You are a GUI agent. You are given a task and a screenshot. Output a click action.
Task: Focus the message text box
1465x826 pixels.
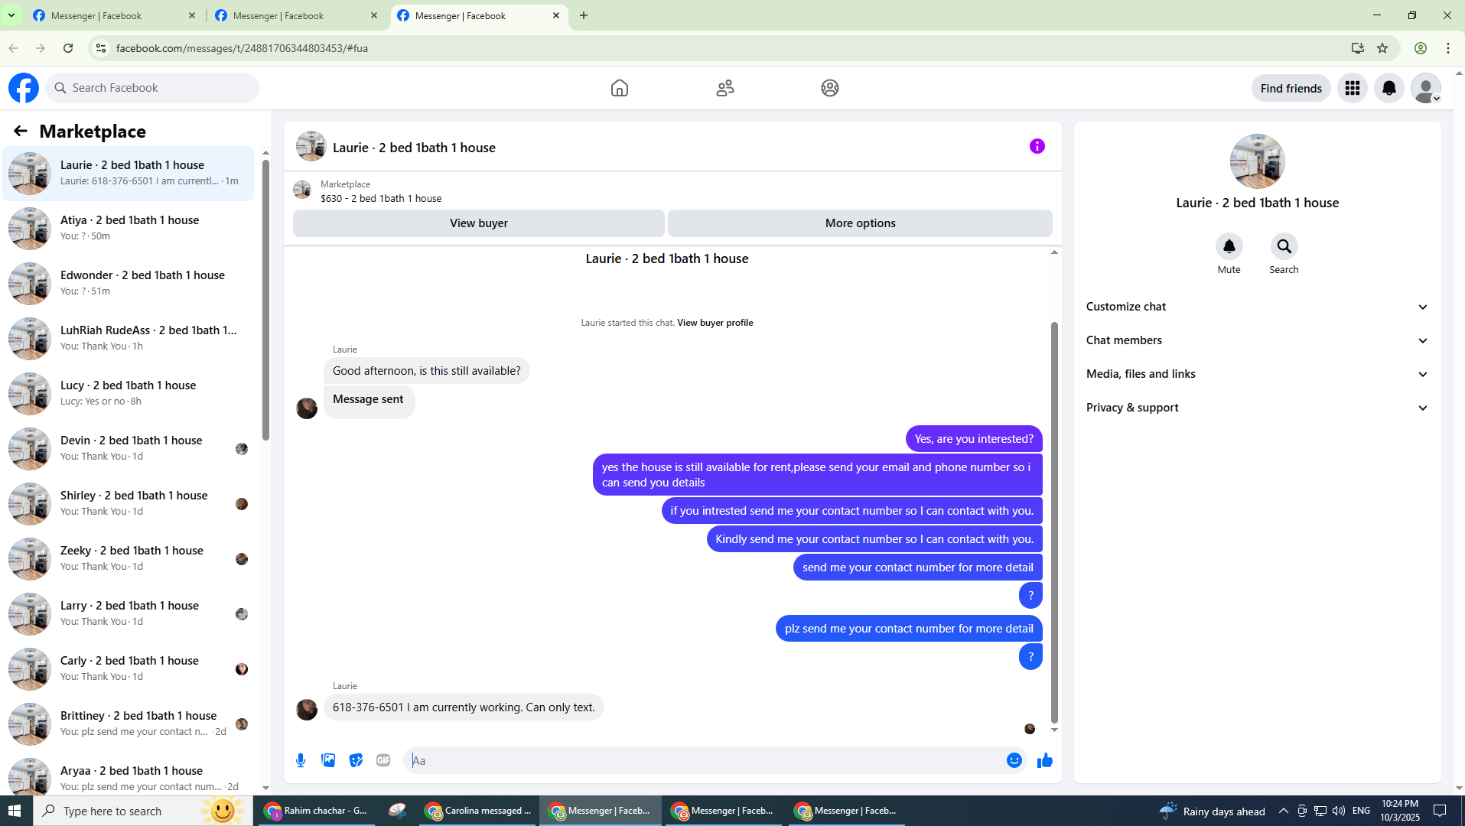704,760
